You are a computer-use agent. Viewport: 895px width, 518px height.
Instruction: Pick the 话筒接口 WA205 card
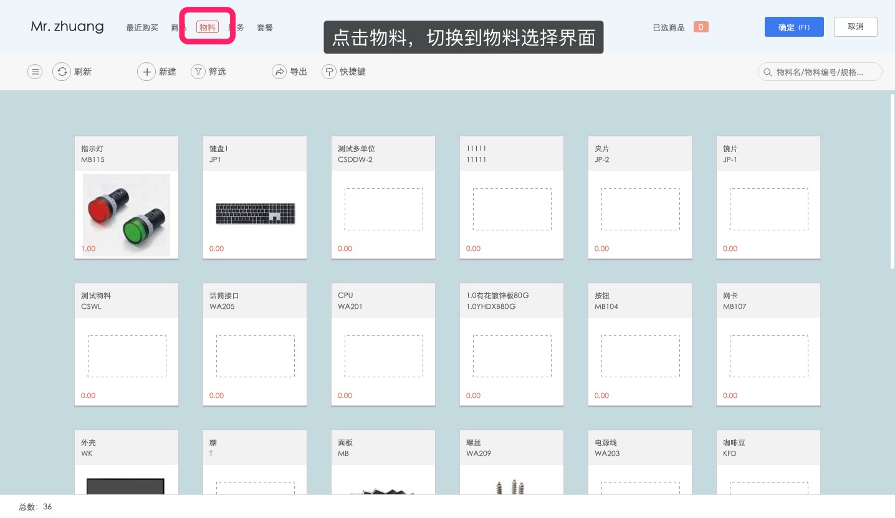coord(255,344)
